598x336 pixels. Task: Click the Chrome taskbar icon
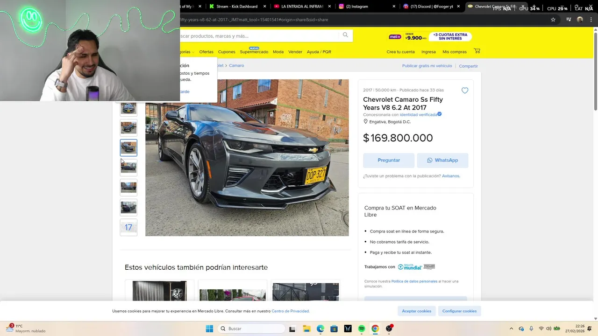point(375,329)
